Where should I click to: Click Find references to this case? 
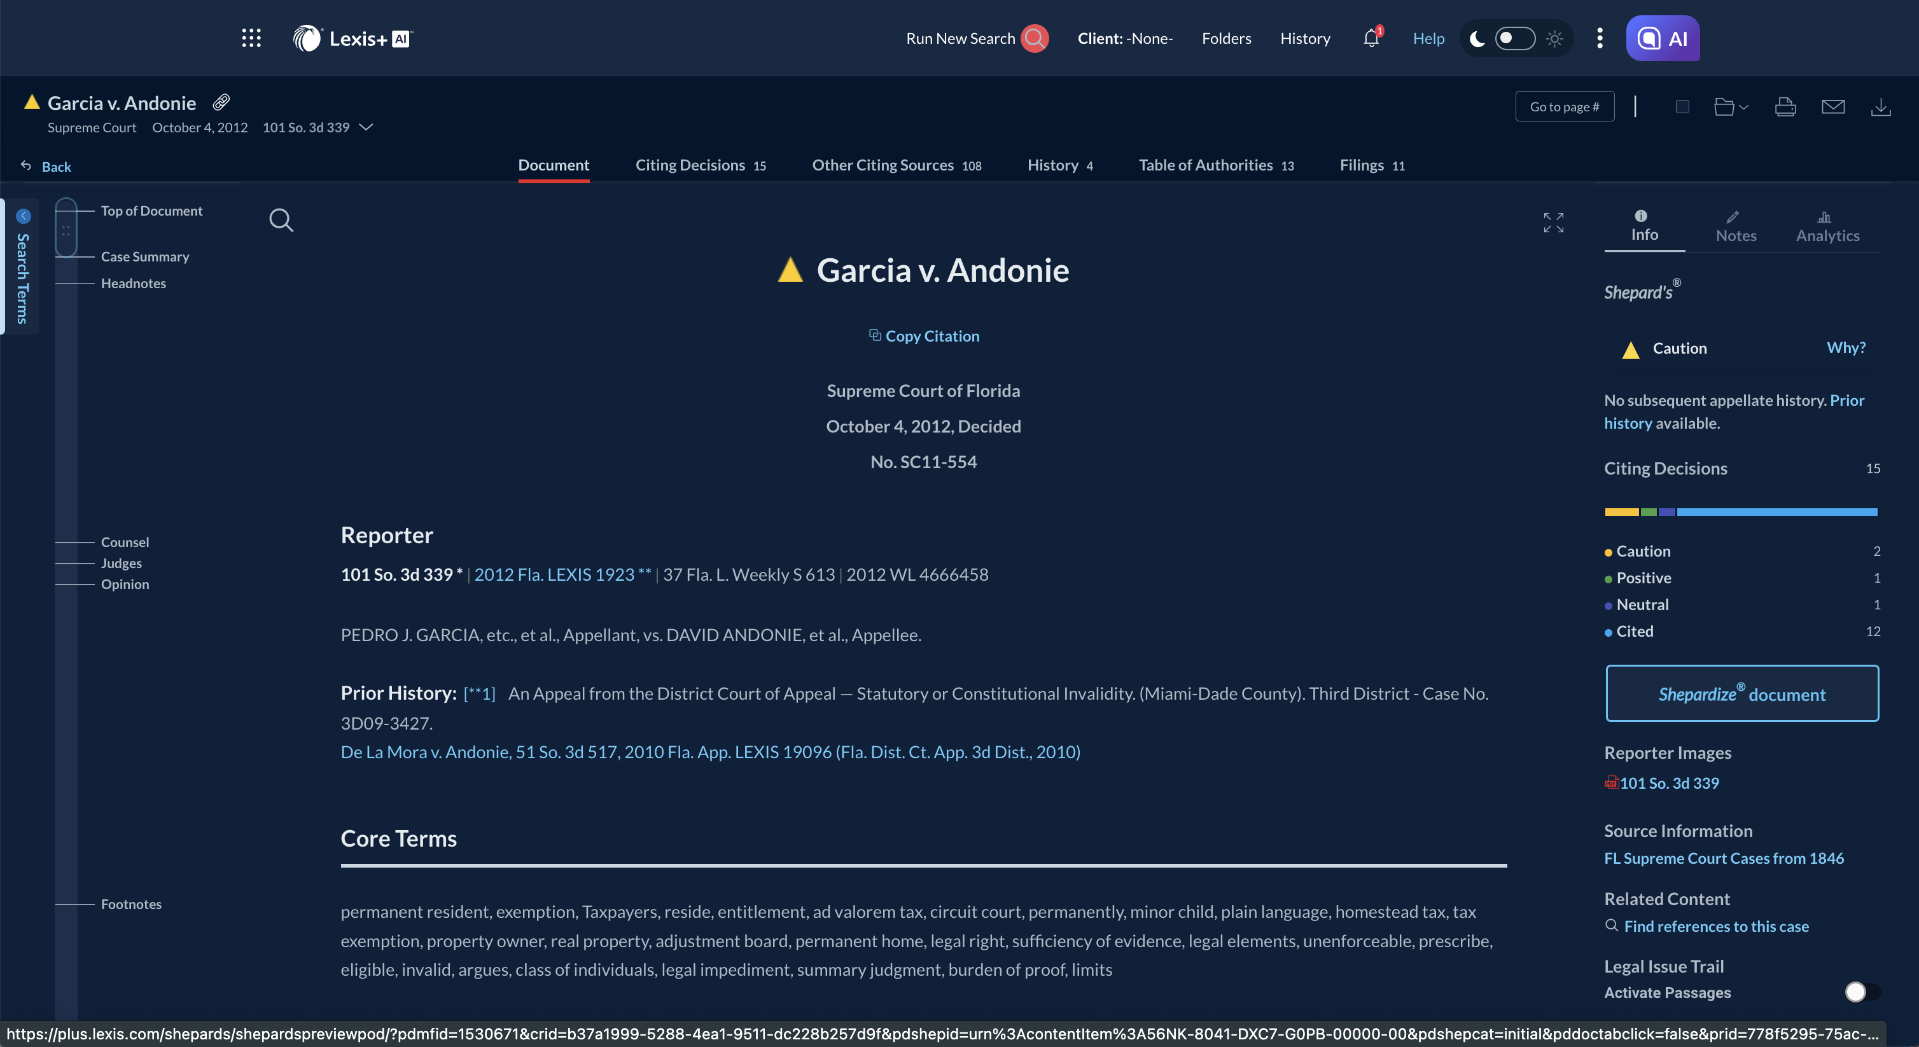pyautogui.click(x=1715, y=926)
